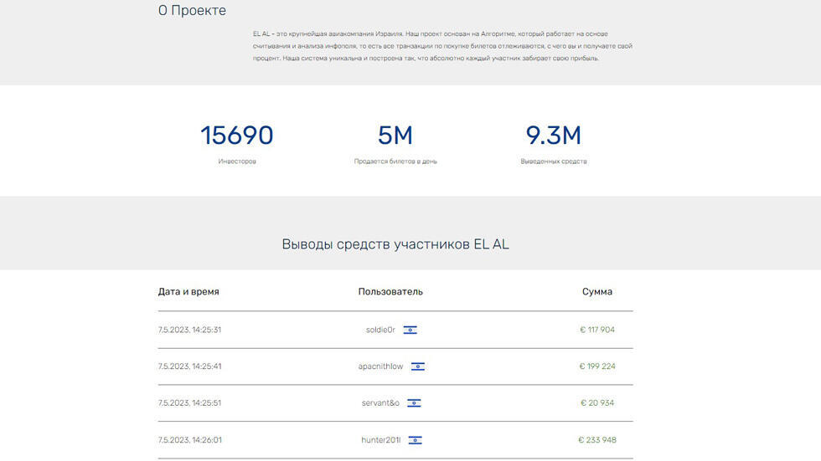Image resolution: width=821 pixels, height=461 pixels.
Task: Click the 'О Проекте' heading
Action: [x=192, y=11]
